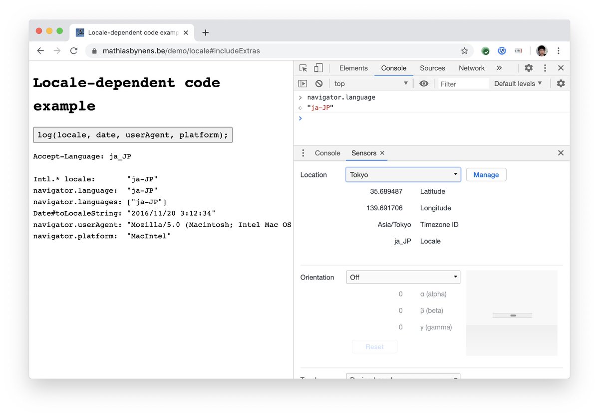
Task: Open the live expression eye icon
Action: [x=423, y=83]
